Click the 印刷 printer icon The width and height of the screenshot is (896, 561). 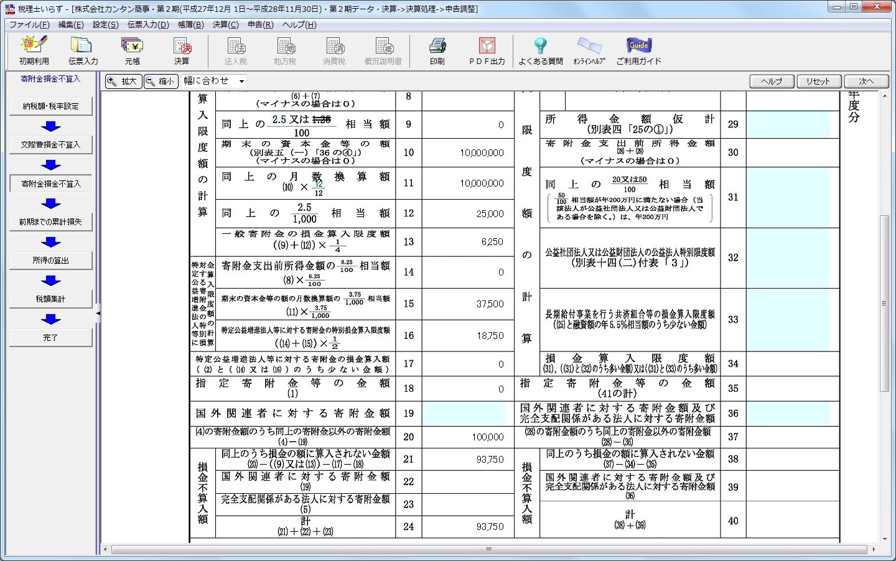[437, 50]
